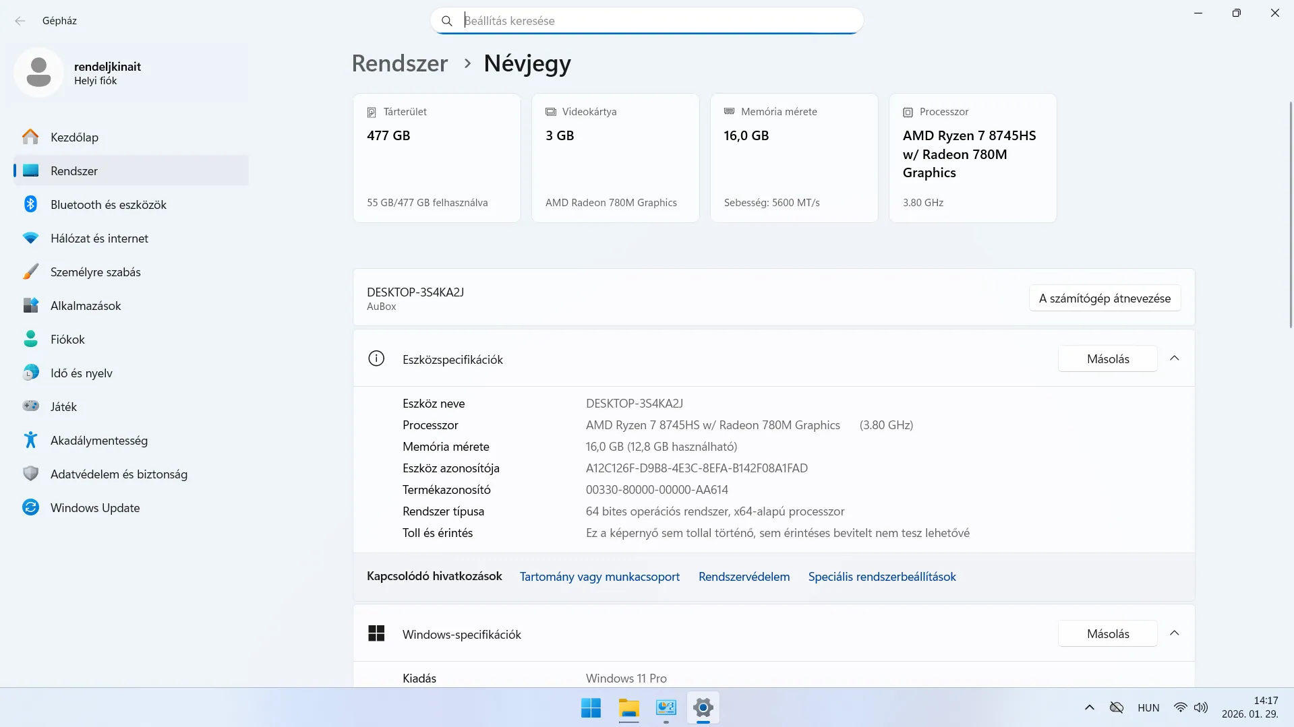Open Windows Update settings page
The height and width of the screenshot is (727, 1294).
131,507
